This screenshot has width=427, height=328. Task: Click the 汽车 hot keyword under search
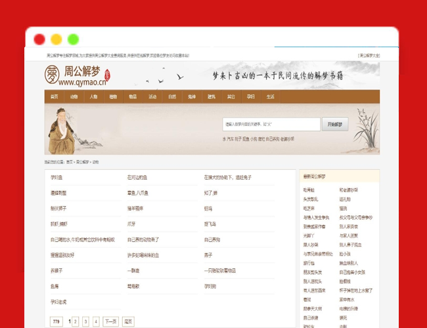[x=231, y=139]
